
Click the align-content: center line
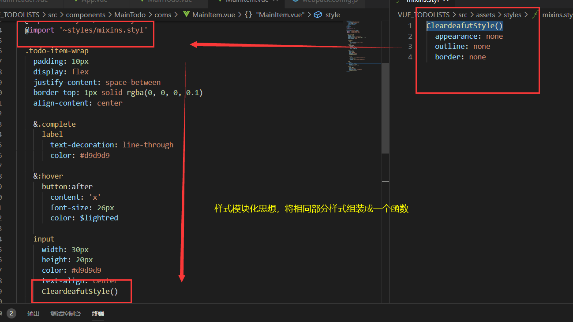pyautogui.click(x=78, y=103)
